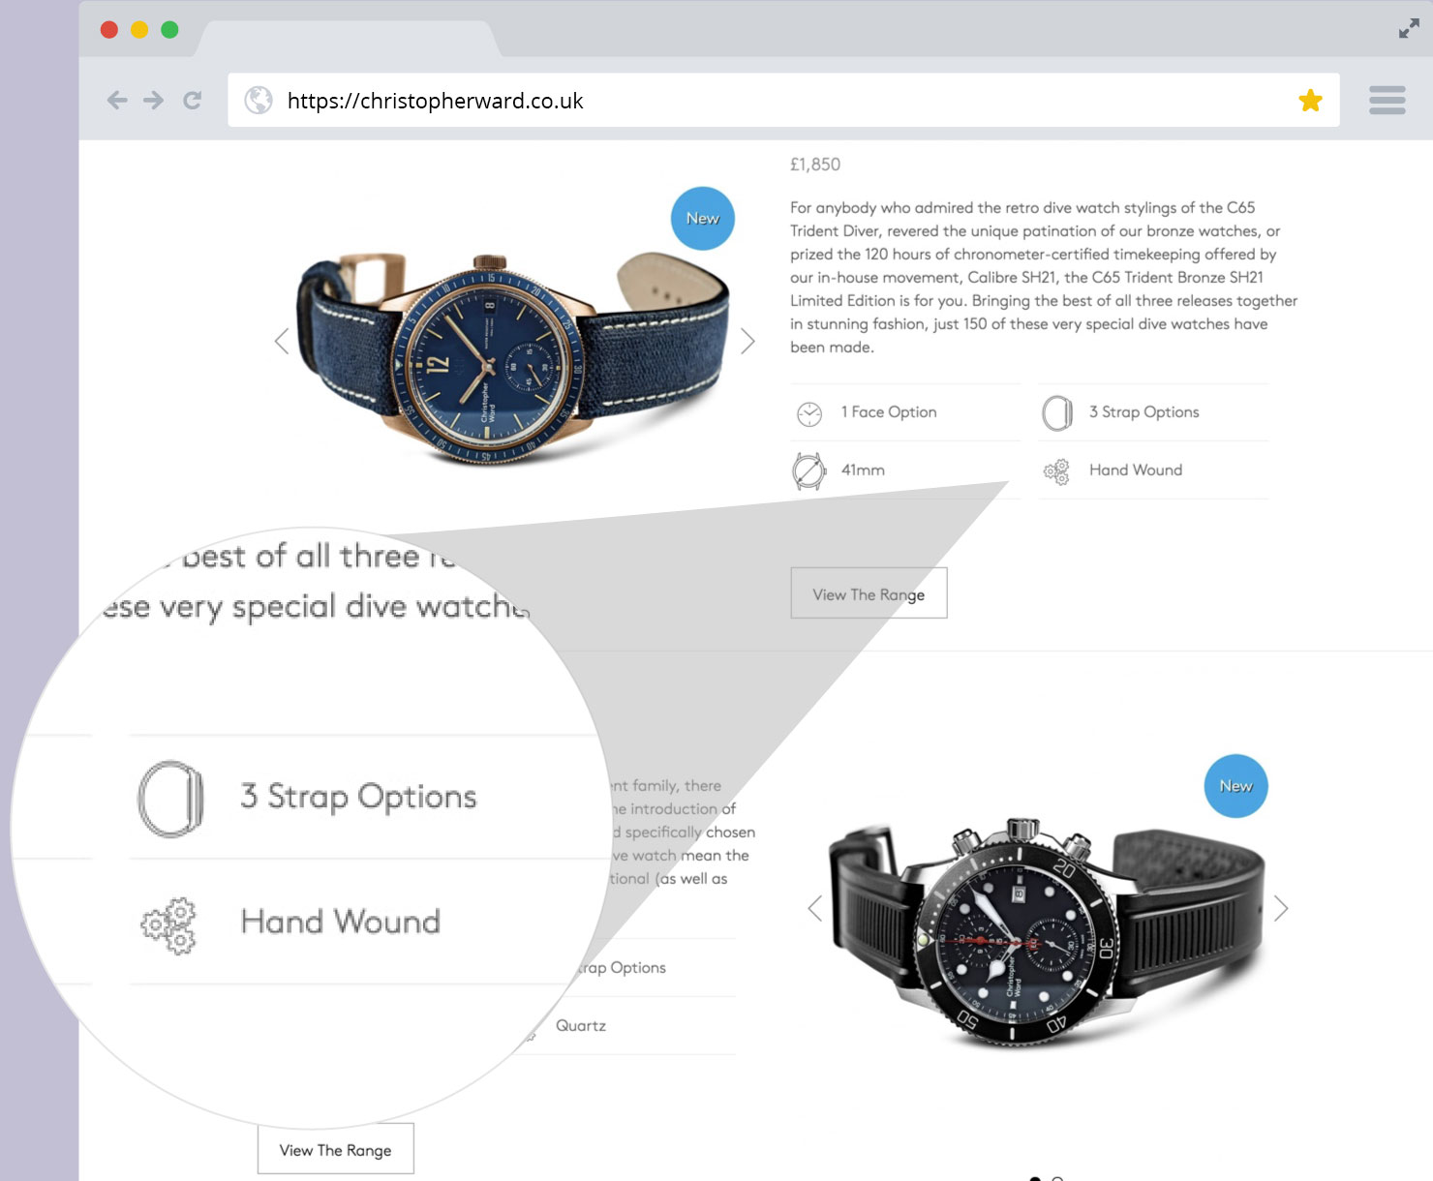1433x1181 pixels.
Task: Open the hamburger menu in the browser
Action: pos(1387,100)
